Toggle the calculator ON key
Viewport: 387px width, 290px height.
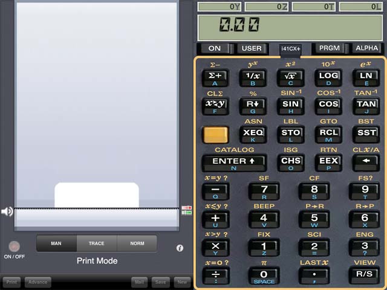(x=214, y=48)
